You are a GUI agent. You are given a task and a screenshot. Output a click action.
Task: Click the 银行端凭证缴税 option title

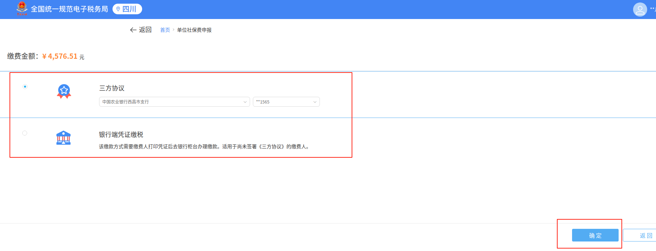click(x=121, y=134)
